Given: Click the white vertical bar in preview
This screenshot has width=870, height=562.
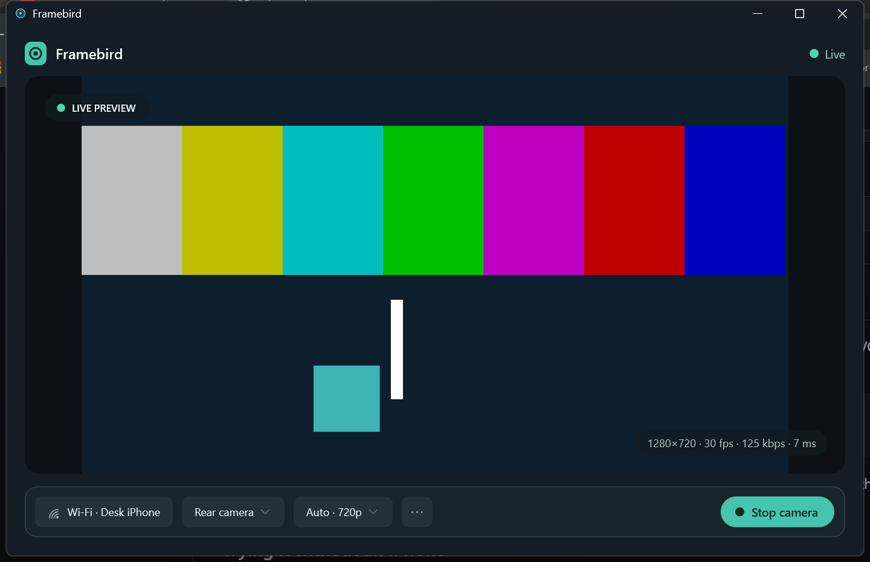Looking at the screenshot, I should [397, 349].
